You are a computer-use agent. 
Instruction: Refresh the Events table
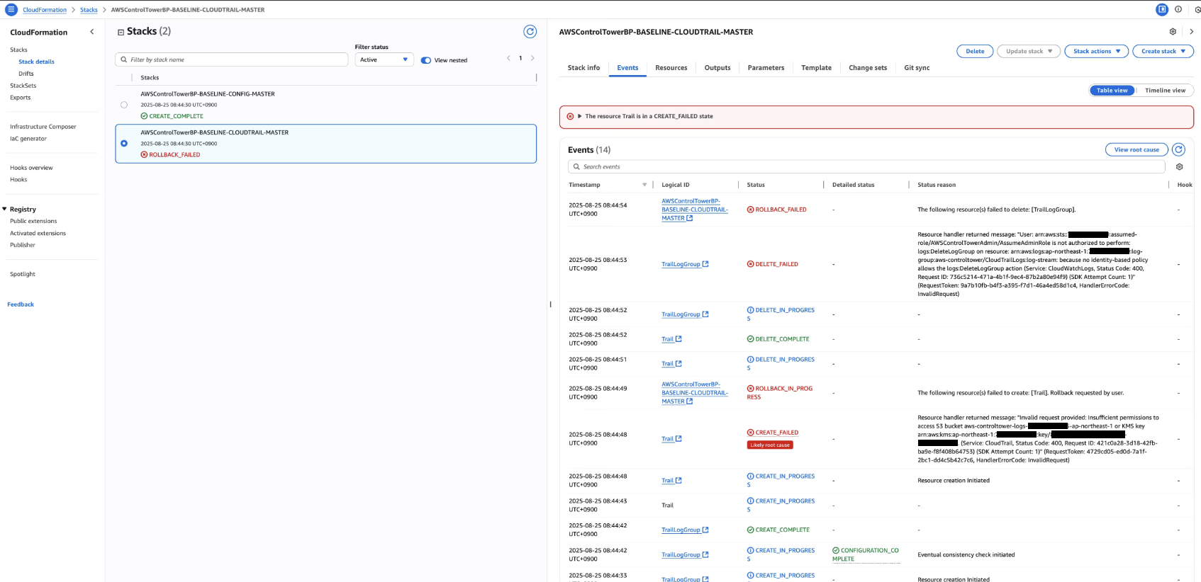[x=1178, y=149]
